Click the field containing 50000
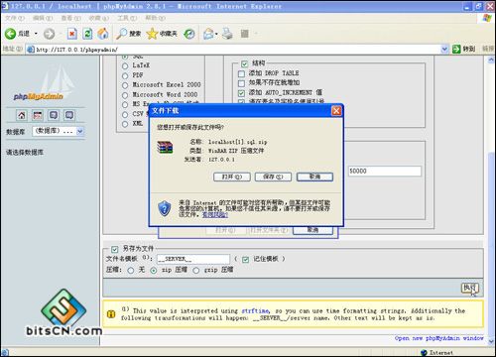The height and width of the screenshot is (357, 496). pos(385,172)
